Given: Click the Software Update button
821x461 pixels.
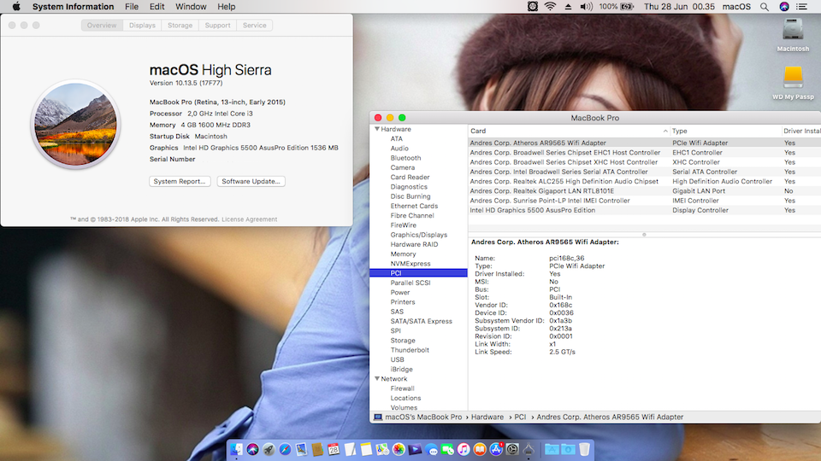Looking at the screenshot, I should click(251, 182).
